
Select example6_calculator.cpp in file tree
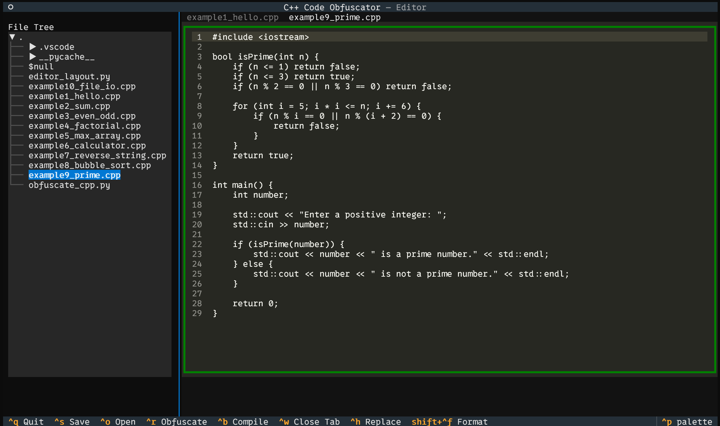point(87,146)
